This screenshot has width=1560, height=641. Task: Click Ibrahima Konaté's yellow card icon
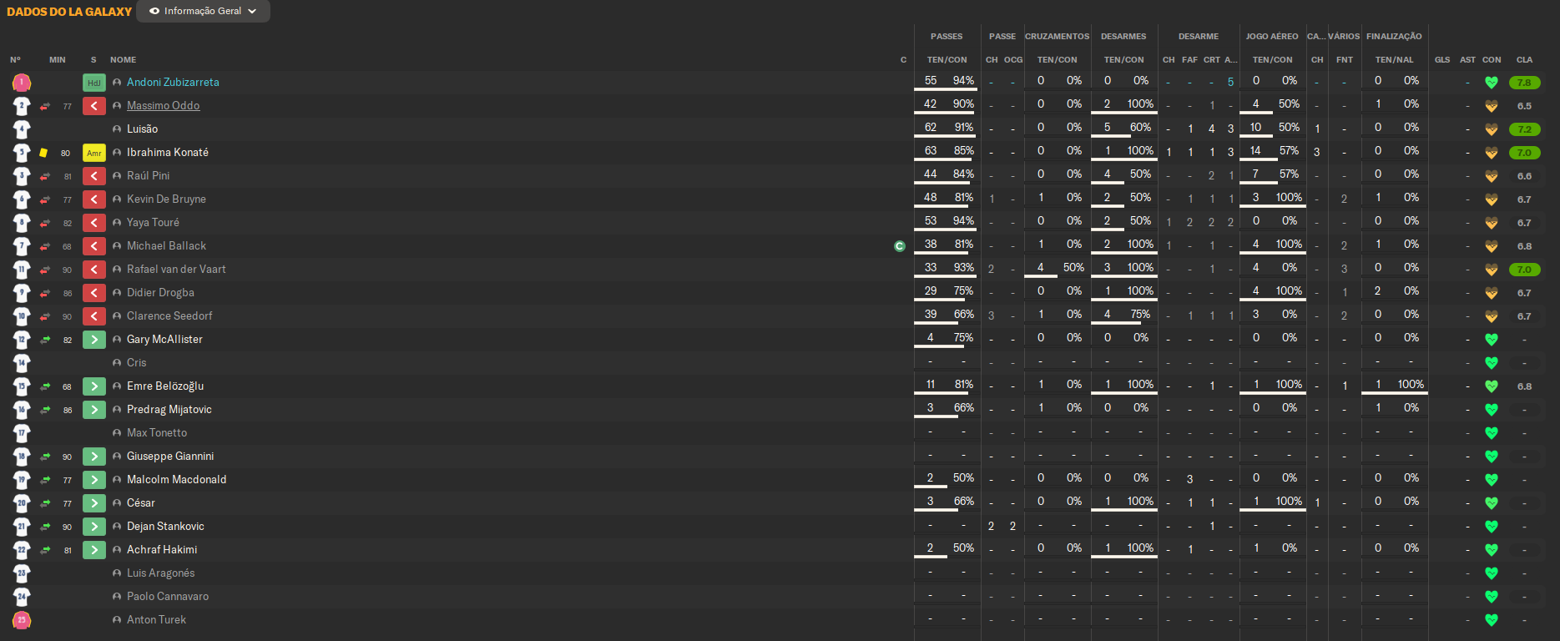coord(43,153)
